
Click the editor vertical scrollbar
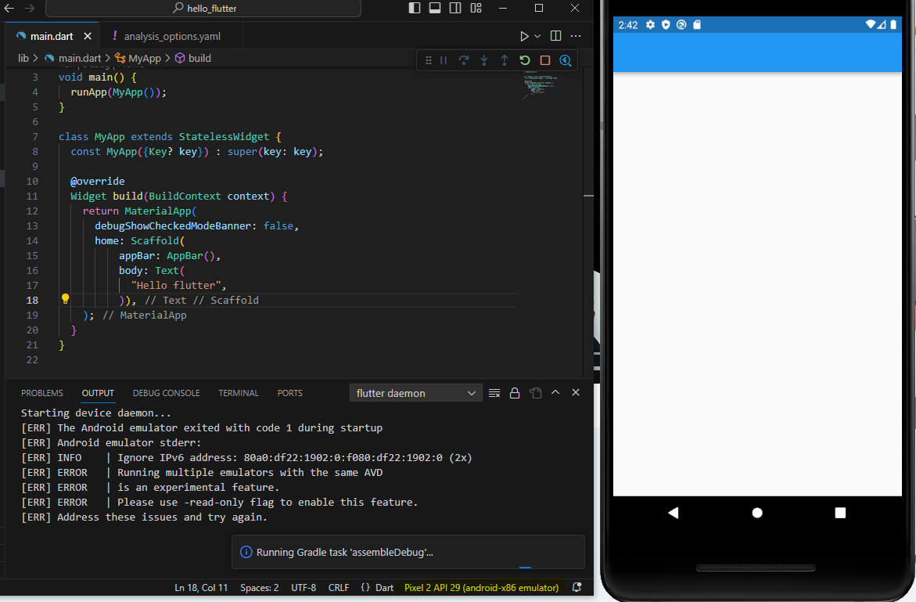tap(588, 222)
